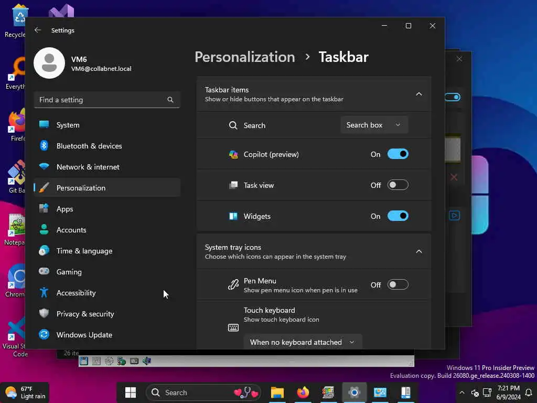Show hidden system tray icons chevron
Viewport: 537px width, 403px height.
461,393
